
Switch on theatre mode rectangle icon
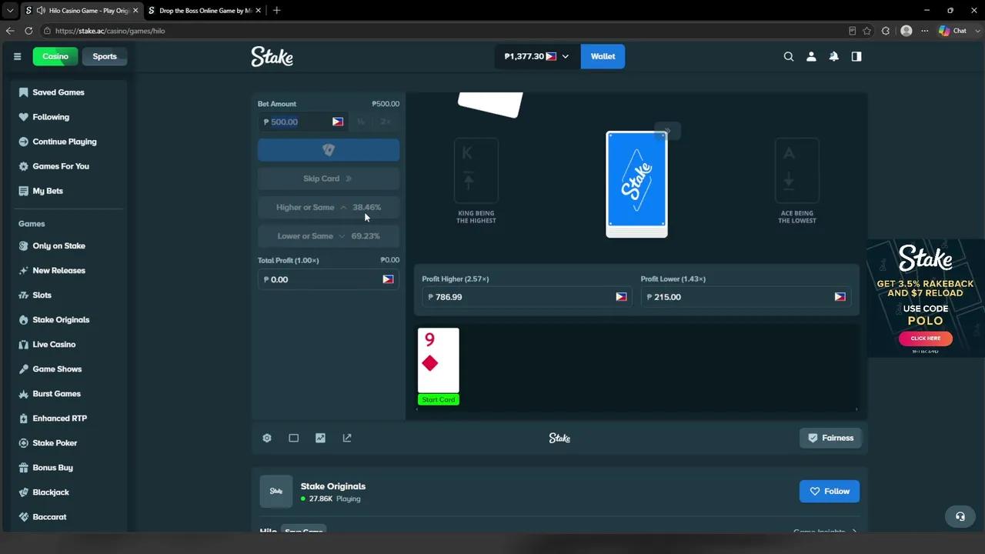[x=293, y=438]
